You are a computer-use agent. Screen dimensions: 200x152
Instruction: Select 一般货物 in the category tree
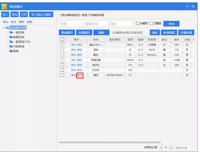tap(19, 33)
